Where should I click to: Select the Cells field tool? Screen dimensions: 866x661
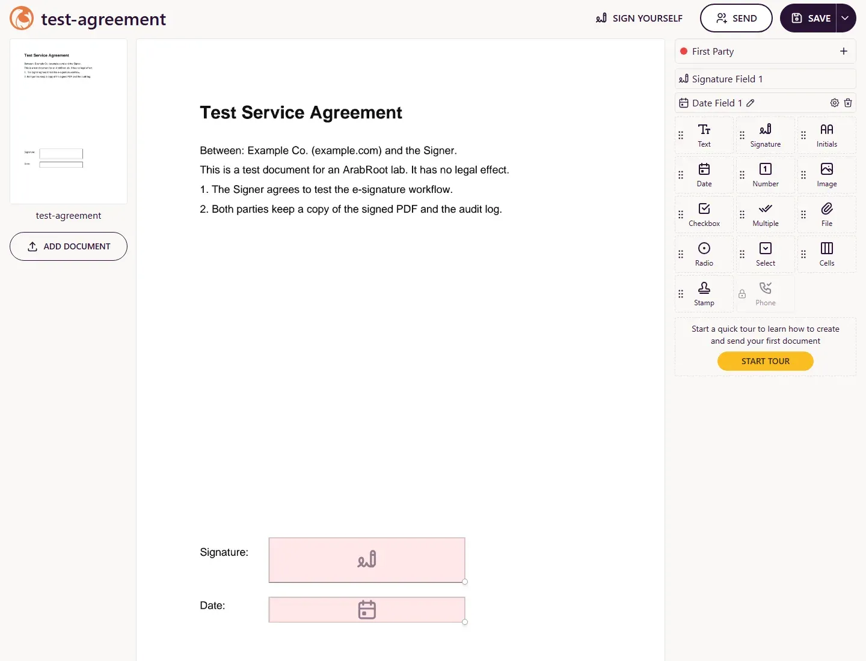point(827,254)
